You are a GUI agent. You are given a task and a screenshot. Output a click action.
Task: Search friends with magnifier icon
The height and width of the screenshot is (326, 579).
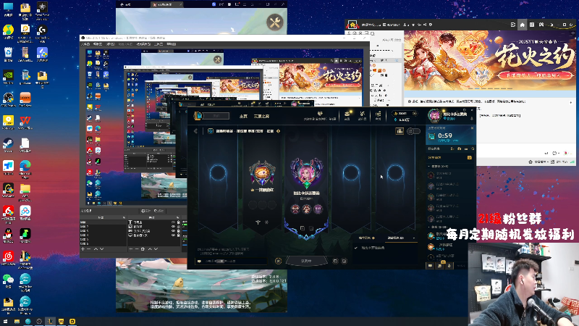click(473, 149)
